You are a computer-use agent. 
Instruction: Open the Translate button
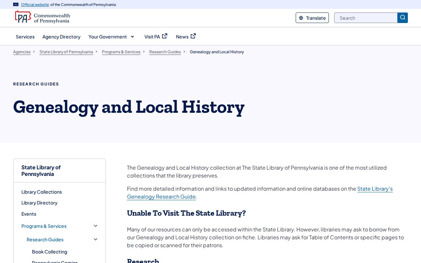coord(312,18)
